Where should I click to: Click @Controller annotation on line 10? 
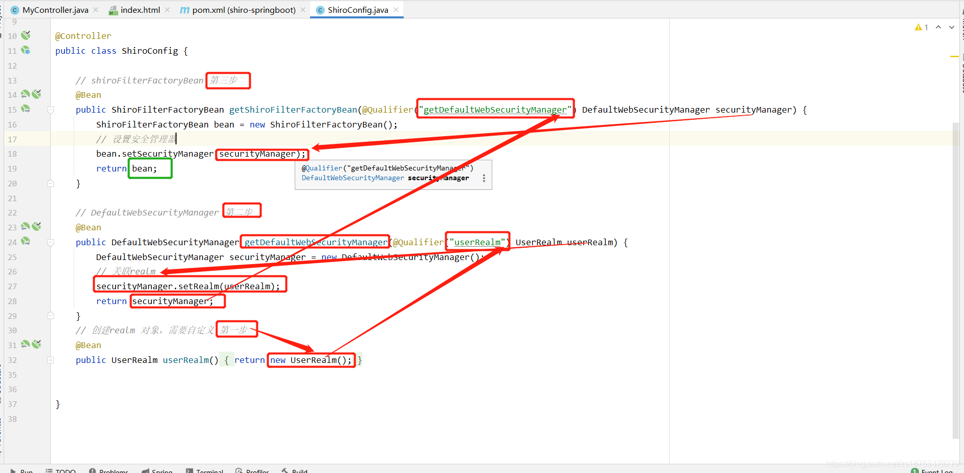83,36
